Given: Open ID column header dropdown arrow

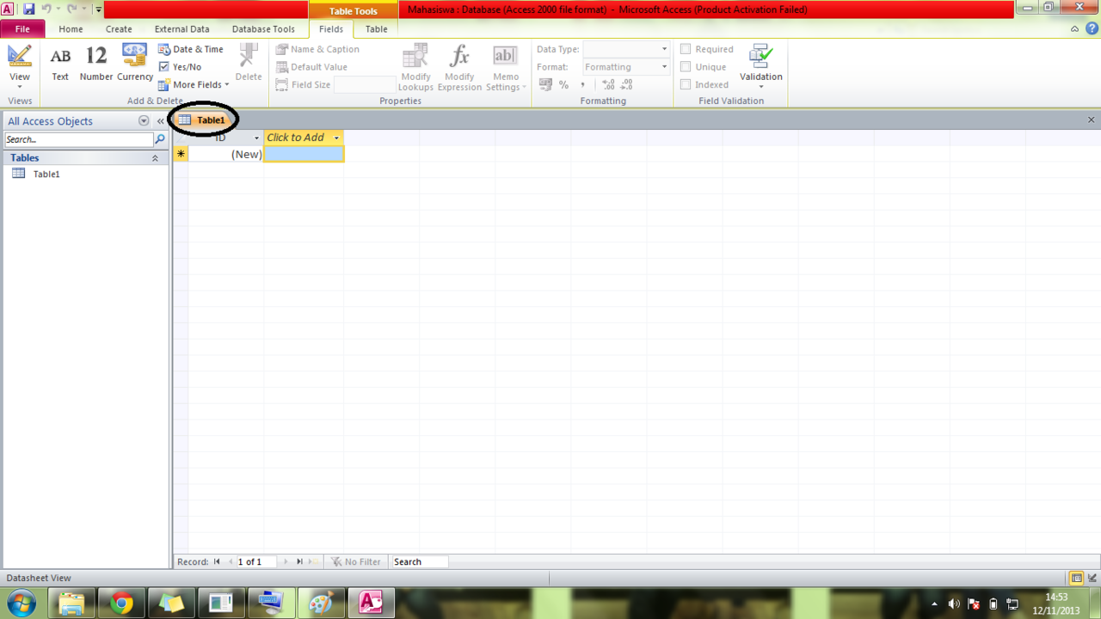Looking at the screenshot, I should point(256,138).
